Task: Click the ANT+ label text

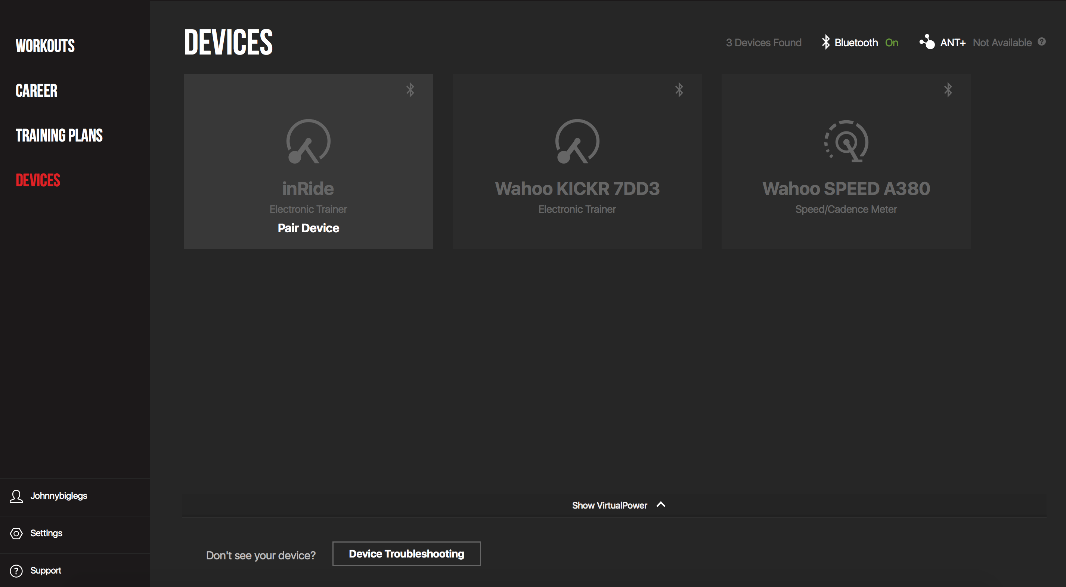Action: [952, 43]
